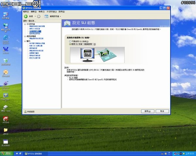The height and width of the screenshot is (156, 196).
Task: Select 調整視訊色彩設定值 in the task tree
Action: click(x=36, y=39)
